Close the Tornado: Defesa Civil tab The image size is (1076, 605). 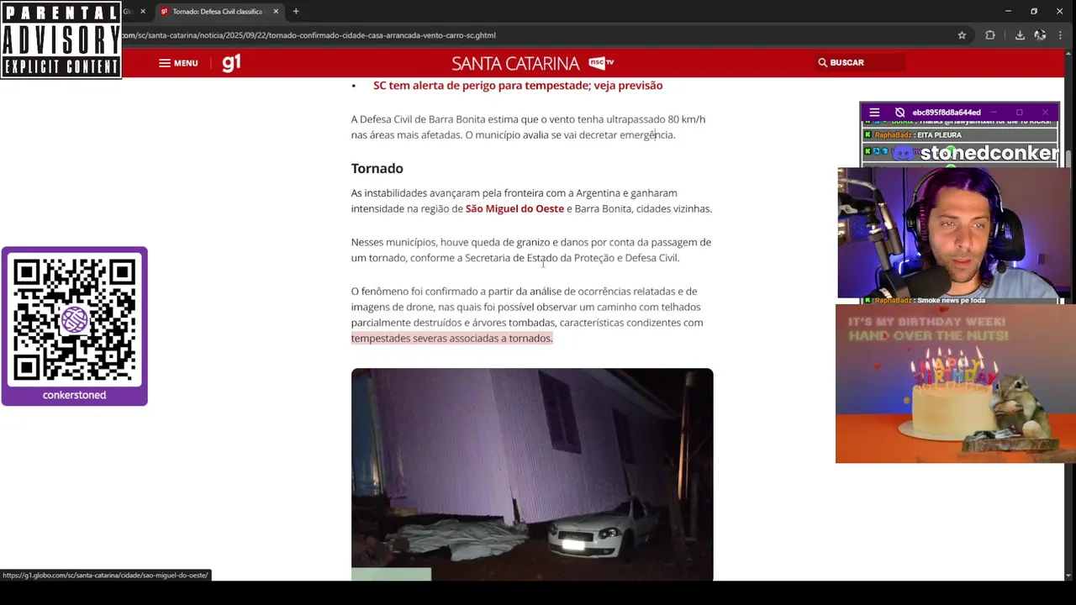point(276,12)
